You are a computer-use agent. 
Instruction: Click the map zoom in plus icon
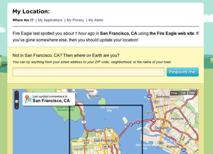pyautogui.click(x=17, y=107)
